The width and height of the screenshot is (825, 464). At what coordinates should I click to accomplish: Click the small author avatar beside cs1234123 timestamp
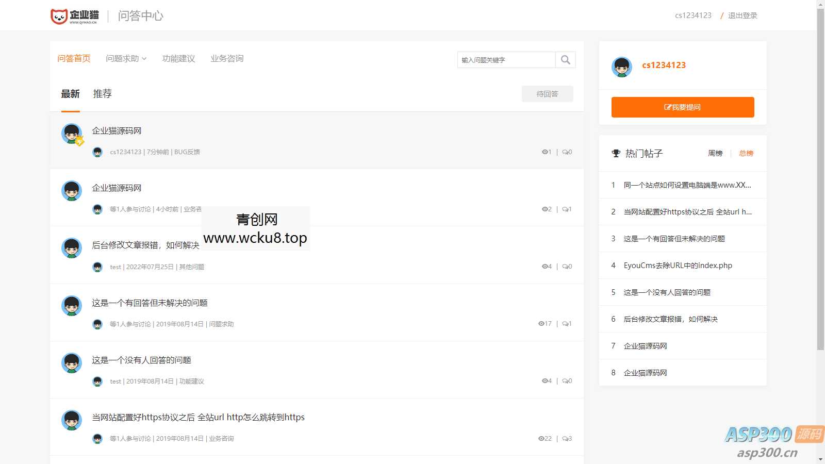tap(97, 152)
